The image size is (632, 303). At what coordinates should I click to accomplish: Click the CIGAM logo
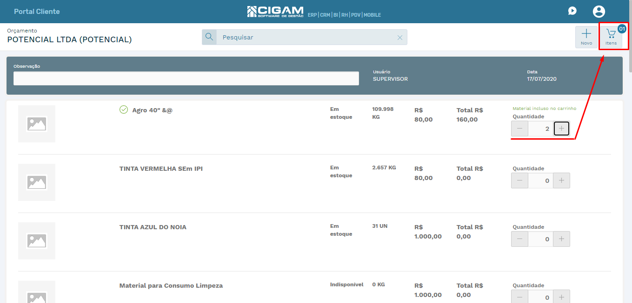(275, 12)
